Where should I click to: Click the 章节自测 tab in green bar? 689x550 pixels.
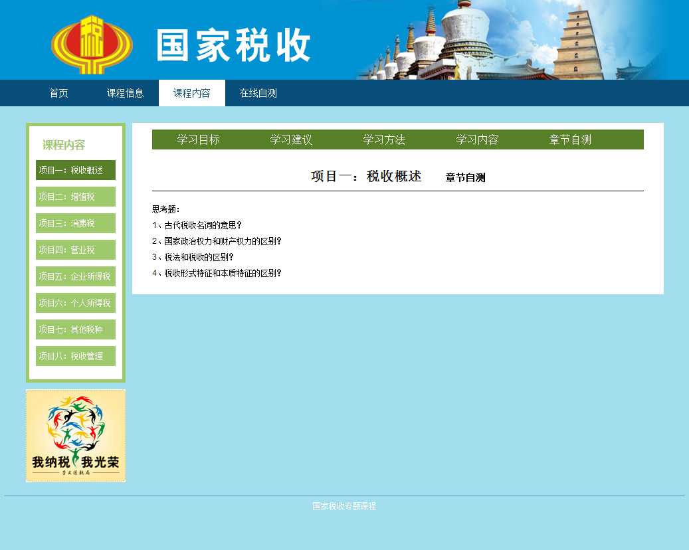click(x=570, y=139)
